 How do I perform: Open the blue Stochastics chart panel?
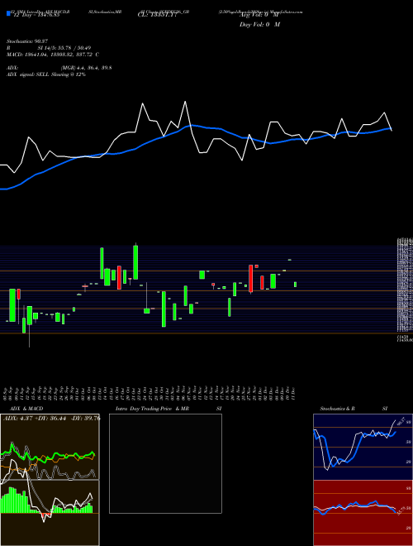(x=363, y=447)
